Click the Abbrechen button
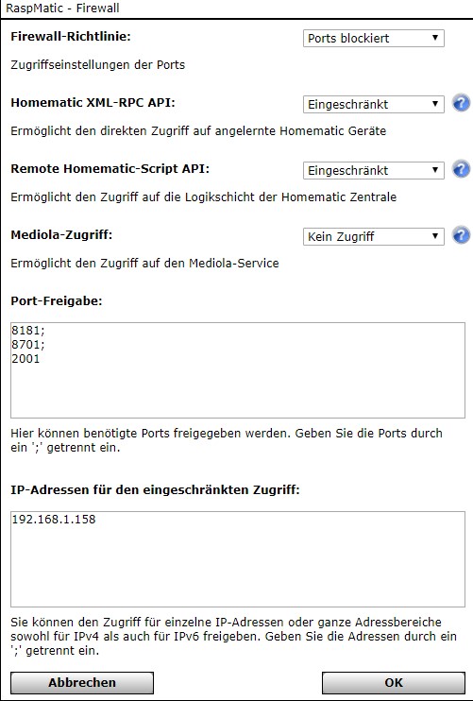The image size is (473, 701). click(82, 683)
